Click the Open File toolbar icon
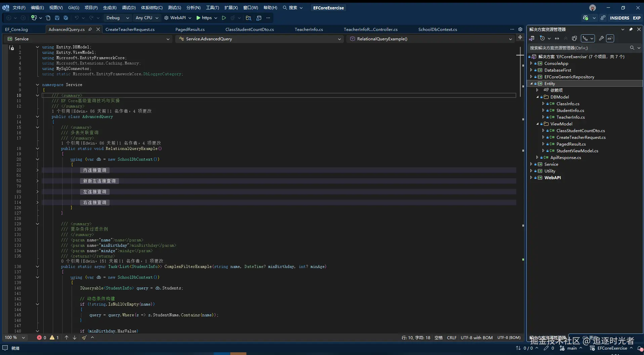 [x=48, y=18]
